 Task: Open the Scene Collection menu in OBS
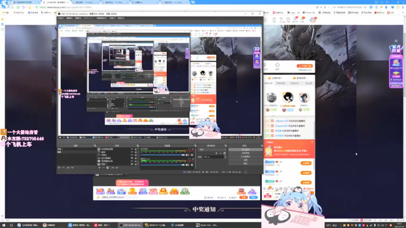click(x=101, y=18)
